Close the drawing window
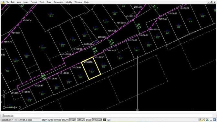The height and width of the screenshot is (122, 217). tap(214, 2)
